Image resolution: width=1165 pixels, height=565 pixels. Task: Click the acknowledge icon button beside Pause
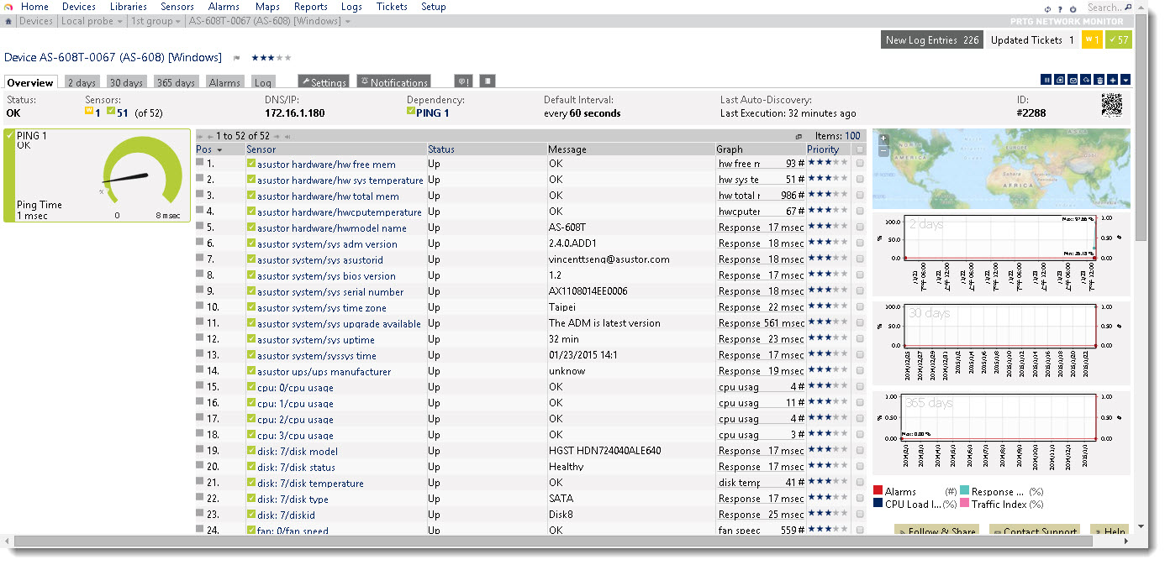tap(1059, 80)
